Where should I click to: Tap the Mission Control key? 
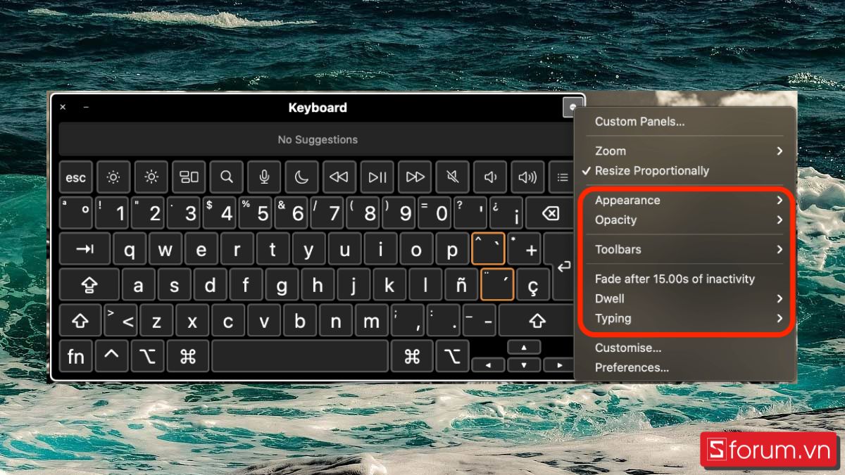pos(189,177)
